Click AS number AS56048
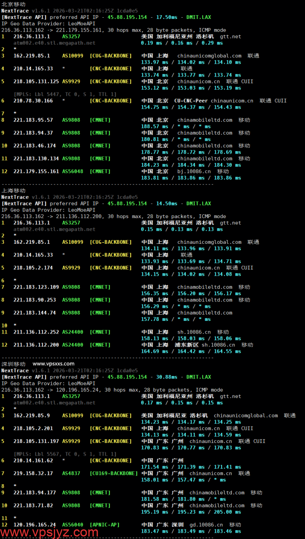This screenshot has height=539, width=305. coord(73,171)
